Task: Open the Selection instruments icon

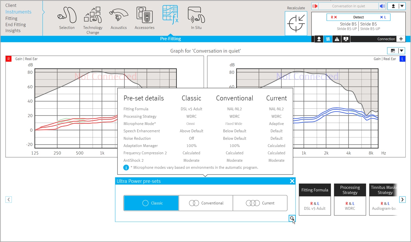Action: [x=67, y=15]
